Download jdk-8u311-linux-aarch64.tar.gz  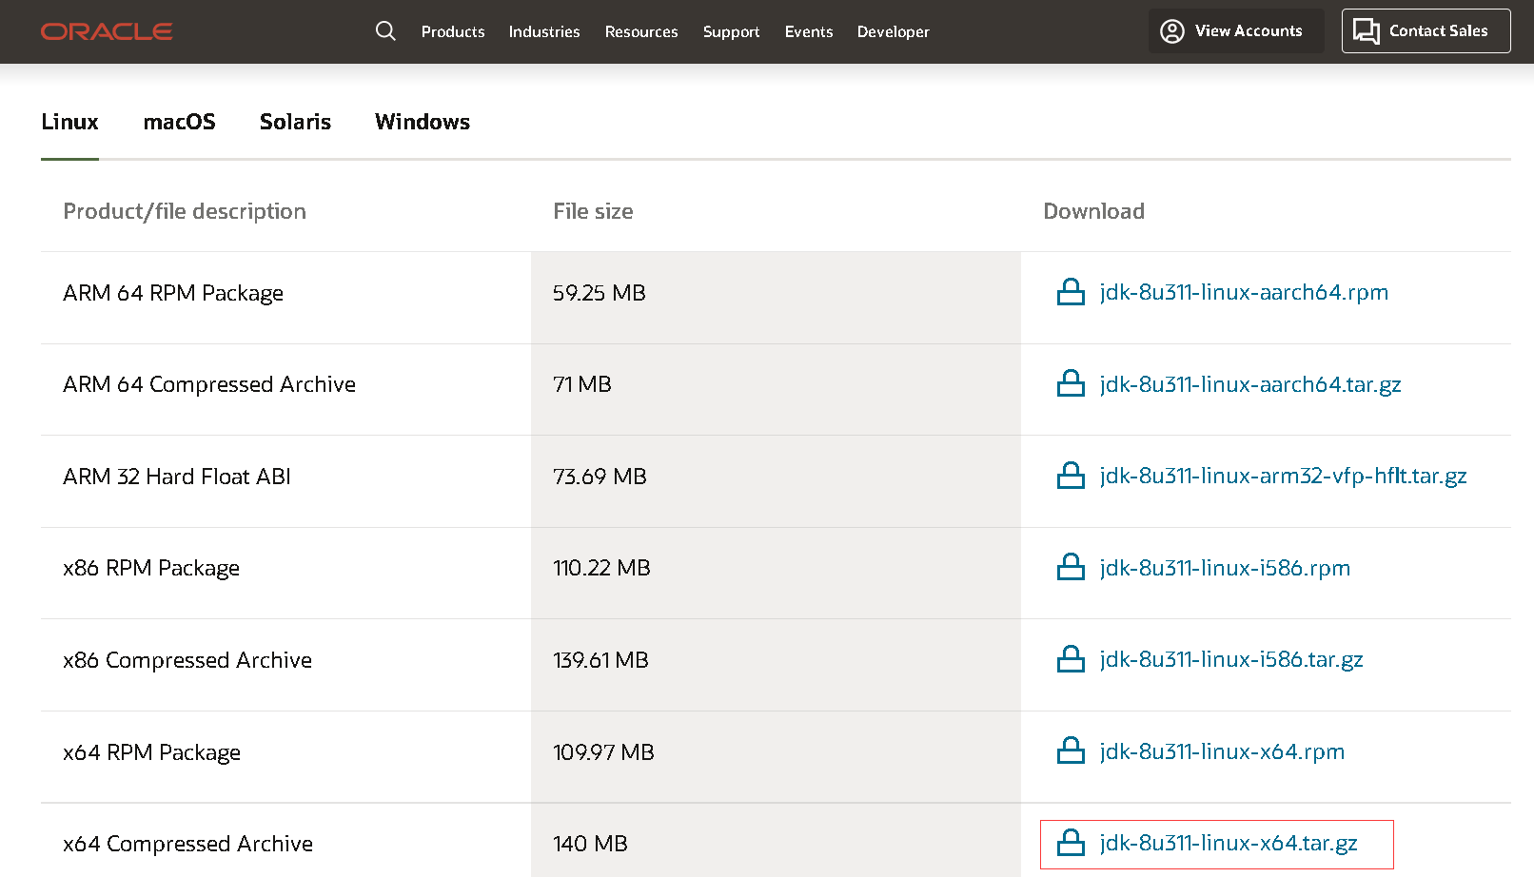click(x=1250, y=384)
